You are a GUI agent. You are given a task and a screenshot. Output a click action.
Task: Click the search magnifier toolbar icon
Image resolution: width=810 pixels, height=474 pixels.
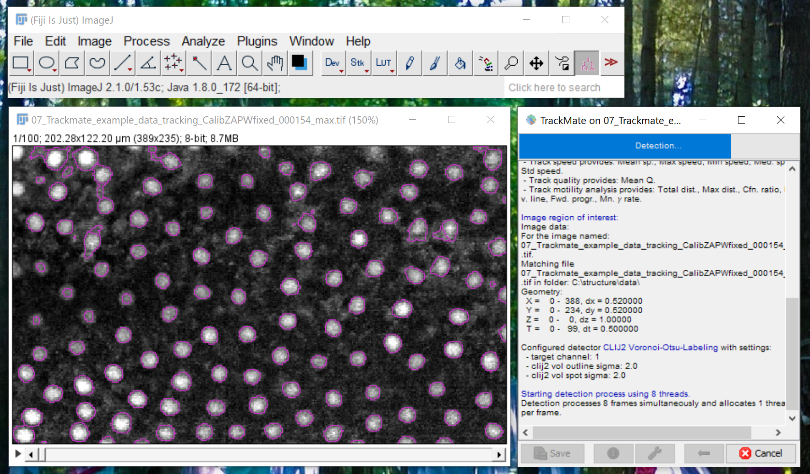click(511, 63)
